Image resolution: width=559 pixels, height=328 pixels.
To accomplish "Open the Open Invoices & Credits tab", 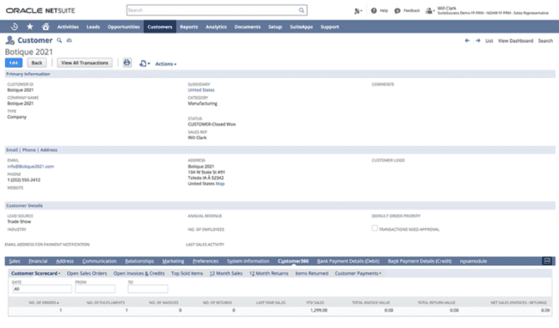I will 139,273.
